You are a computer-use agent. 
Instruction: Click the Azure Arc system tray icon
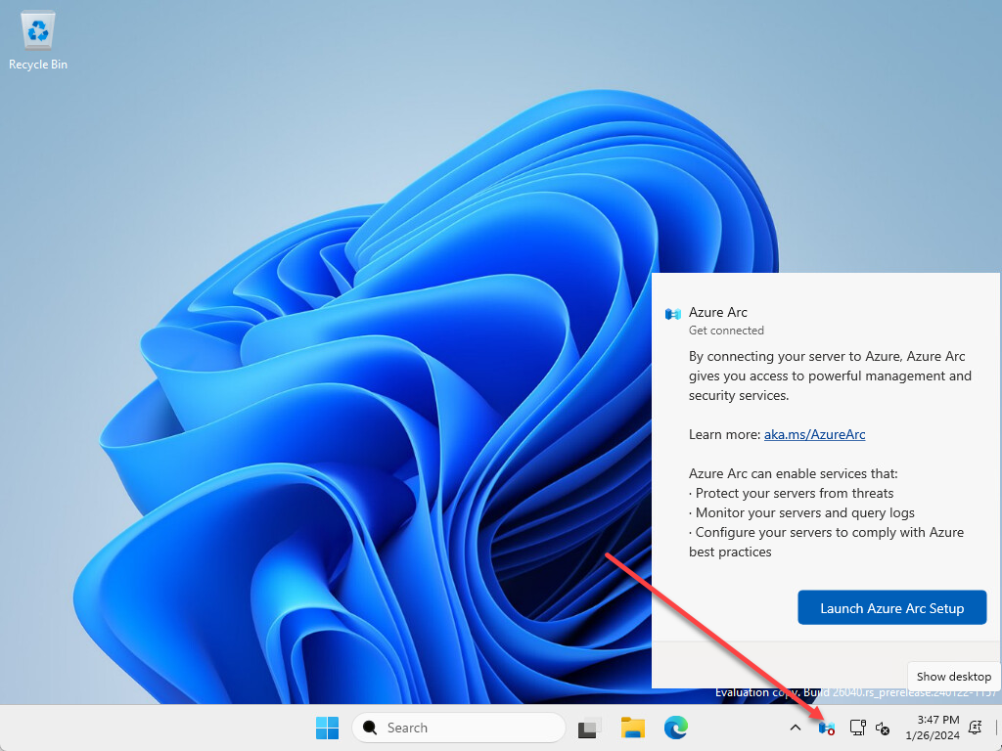[x=826, y=728]
